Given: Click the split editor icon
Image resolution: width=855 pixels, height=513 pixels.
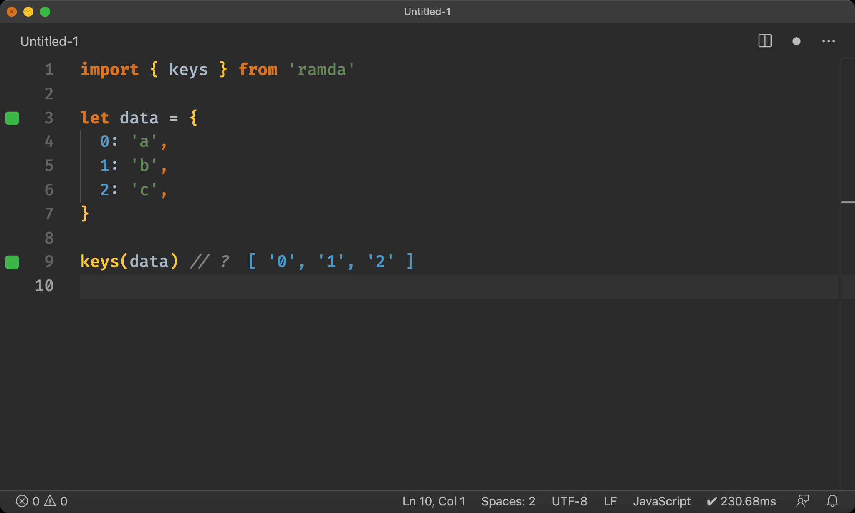Looking at the screenshot, I should (764, 41).
